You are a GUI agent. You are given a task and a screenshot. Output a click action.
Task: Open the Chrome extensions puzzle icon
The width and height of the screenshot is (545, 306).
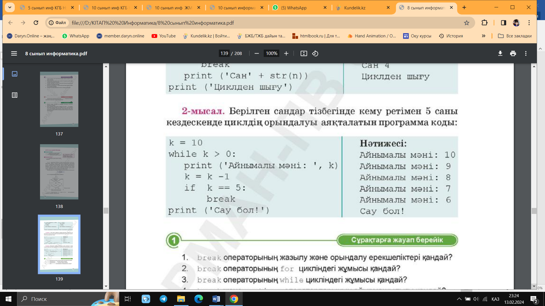point(485,23)
